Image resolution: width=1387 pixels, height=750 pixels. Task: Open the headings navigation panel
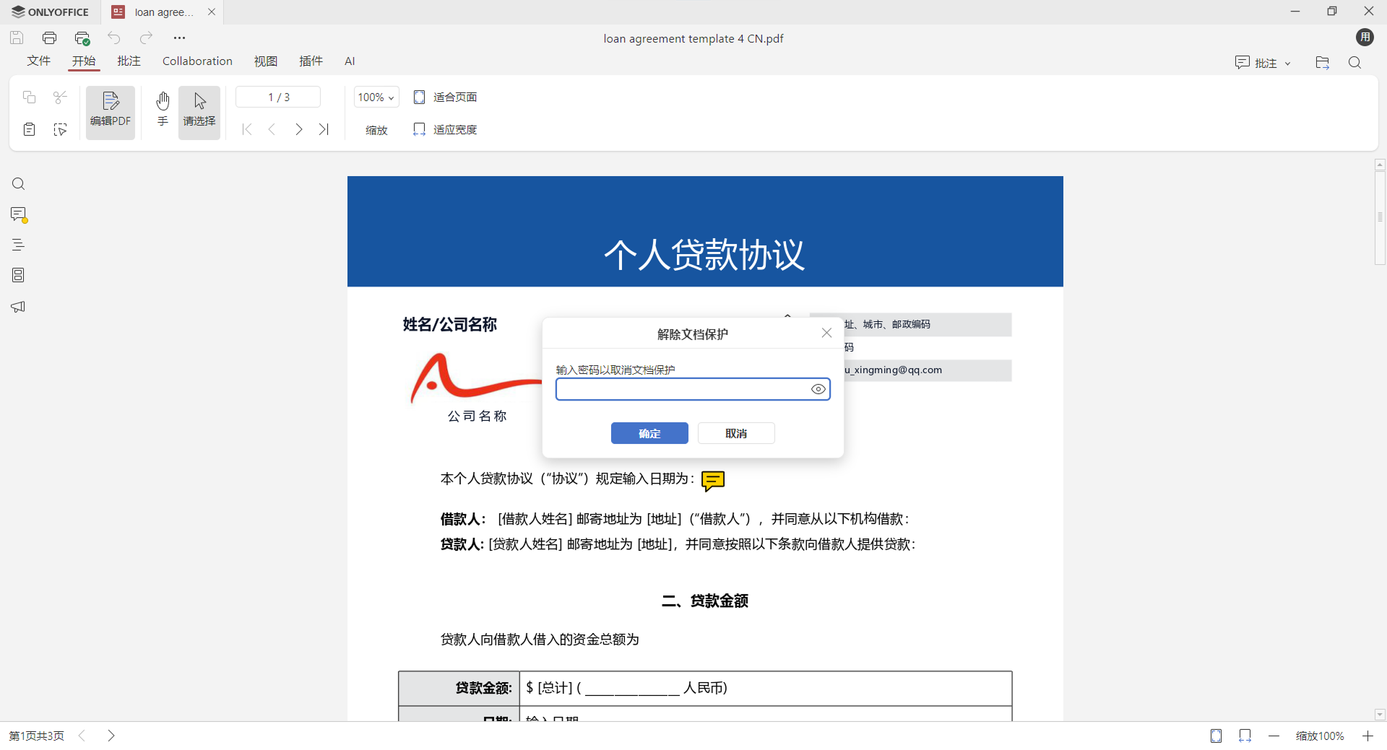(x=18, y=245)
